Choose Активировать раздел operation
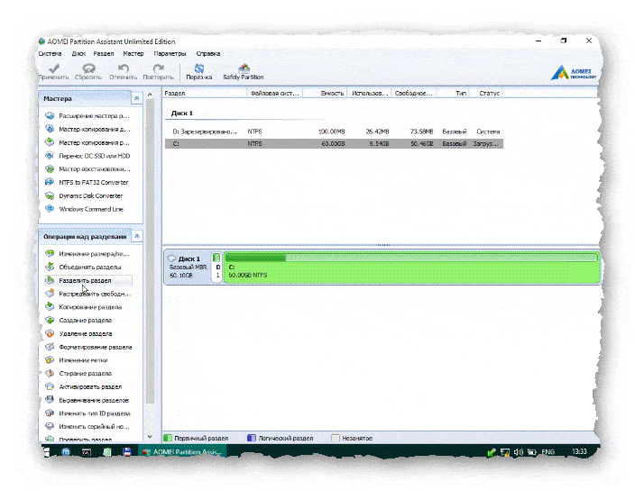 [83, 387]
